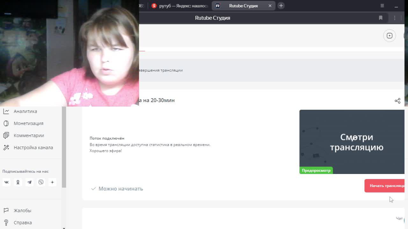Click the text about статистика в реальном времени
Viewport: 408px width, 229px height.
150,145
